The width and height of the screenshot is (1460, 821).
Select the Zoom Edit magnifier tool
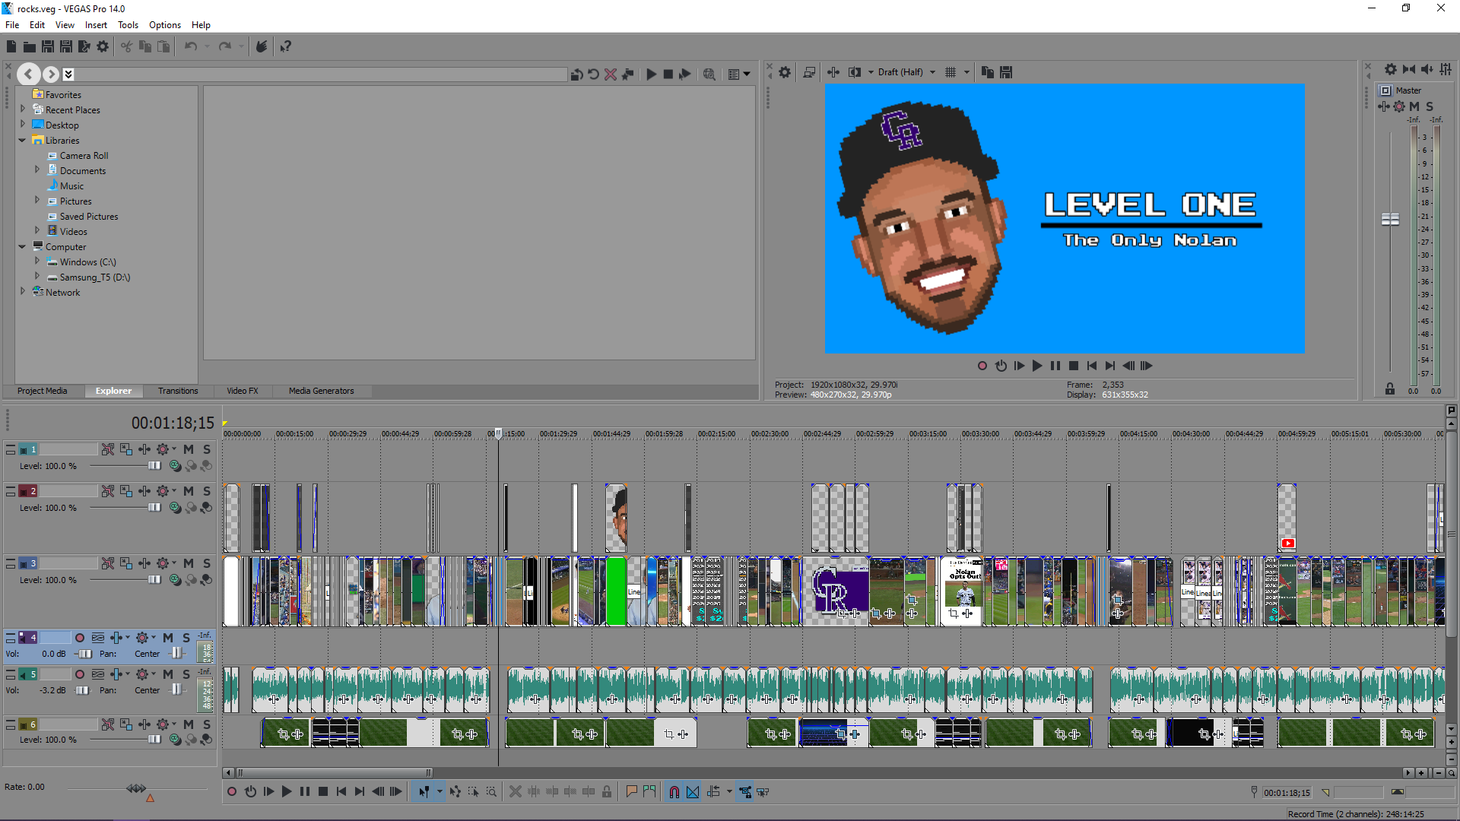point(491,792)
